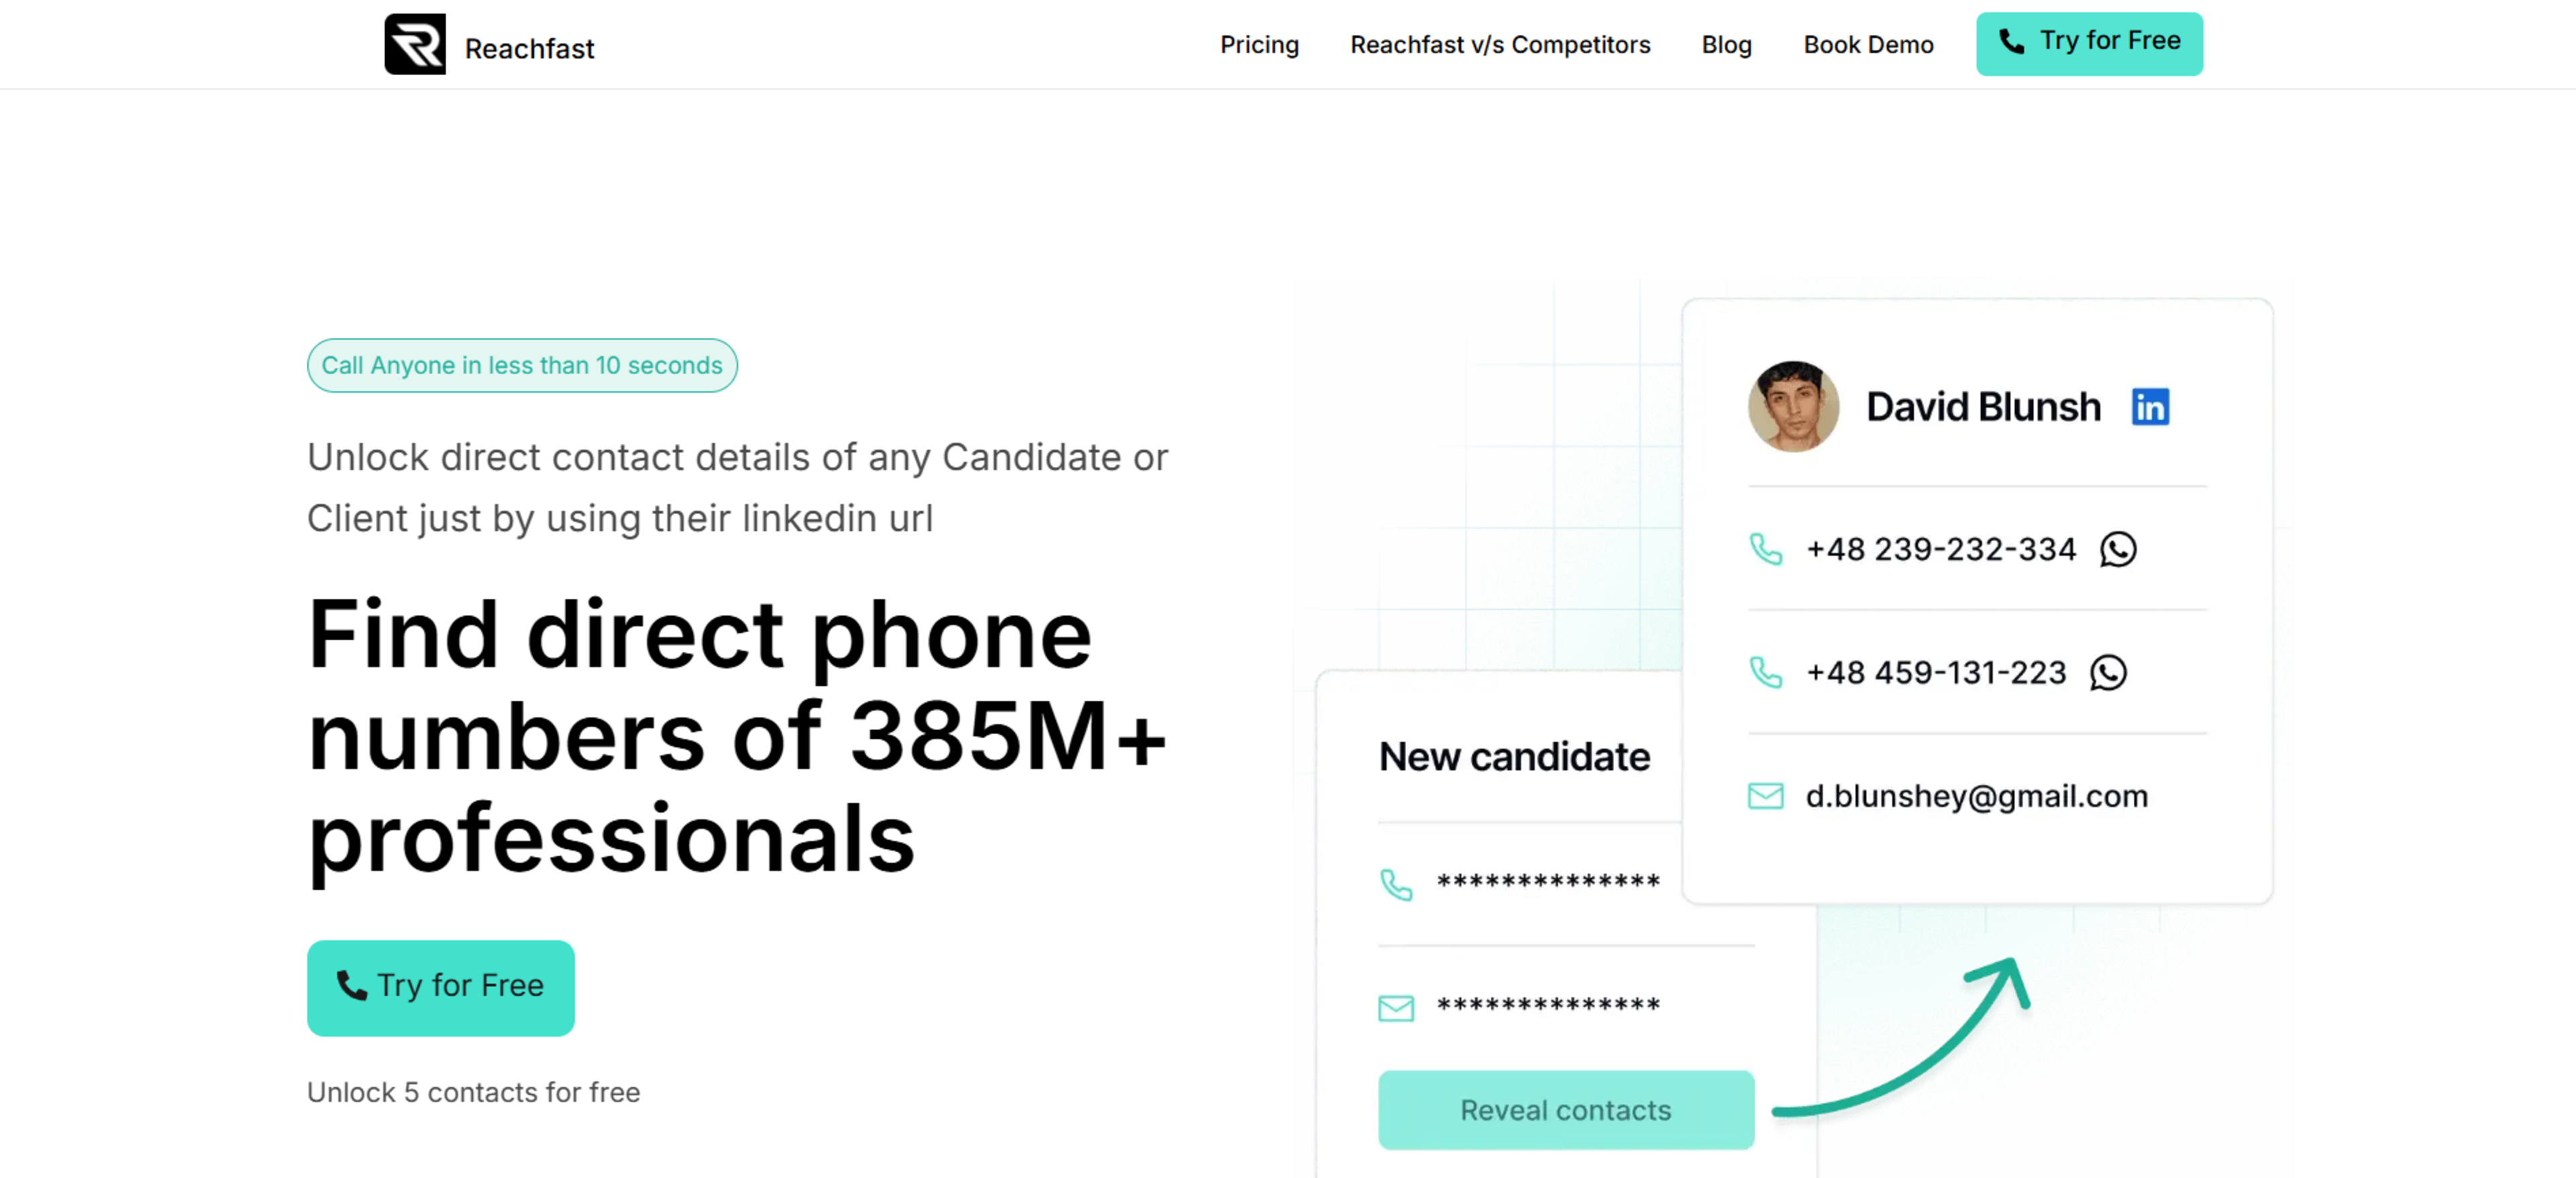The image size is (2576, 1178).
Task: Click David Blunsh's profile photo
Action: (x=1793, y=407)
